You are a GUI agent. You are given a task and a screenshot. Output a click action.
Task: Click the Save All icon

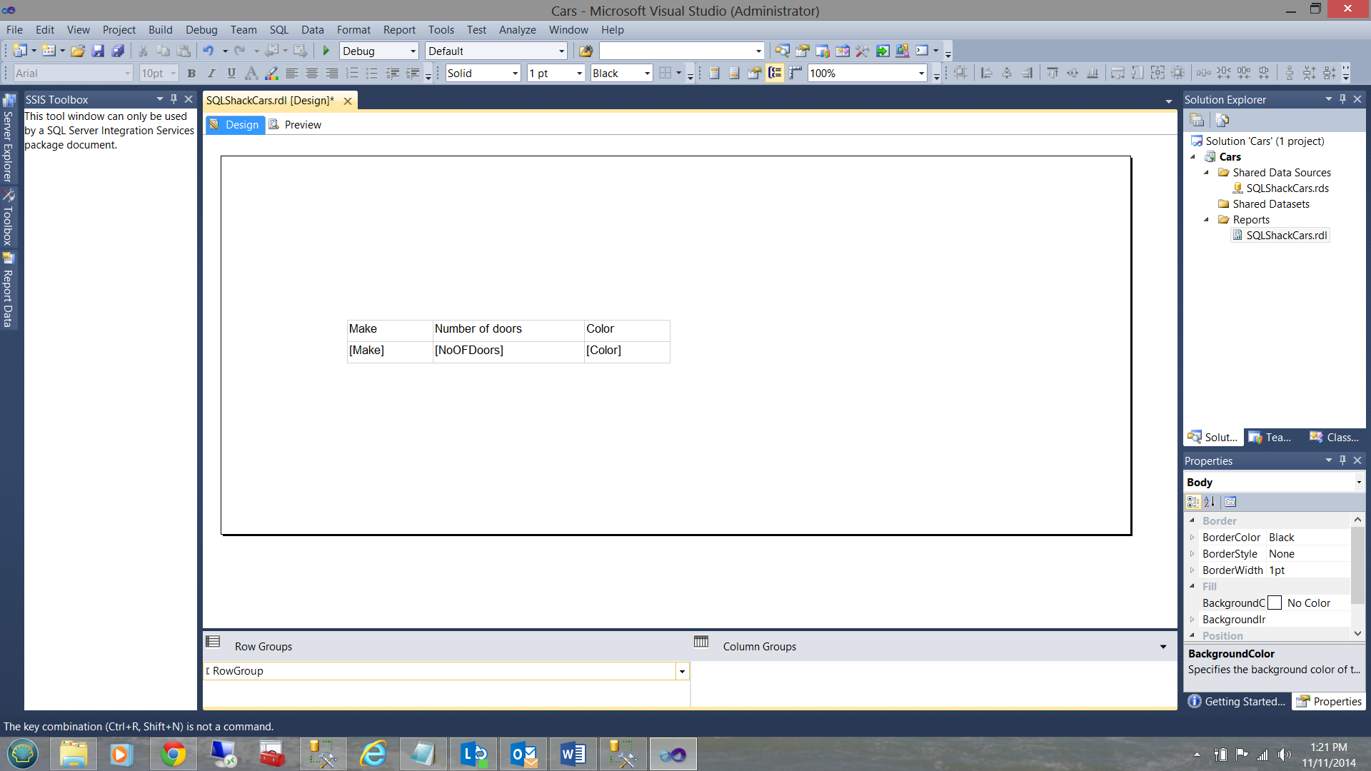point(119,51)
